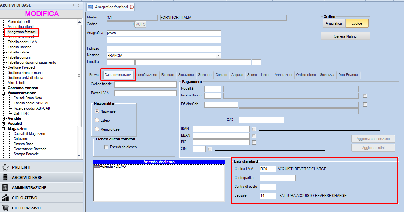Click the Aggiorna ordini button

click(x=373, y=148)
